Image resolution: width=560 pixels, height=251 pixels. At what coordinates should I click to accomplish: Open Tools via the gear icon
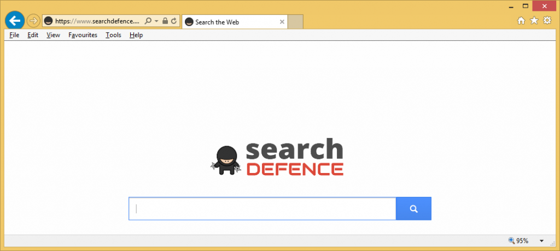[x=547, y=21]
